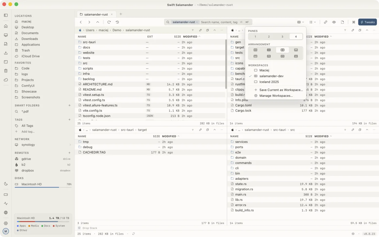Collapse the target pane with its chevron
Image resolution: width=379 pixels, height=237 pixels.
pyautogui.click(x=214, y=130)
